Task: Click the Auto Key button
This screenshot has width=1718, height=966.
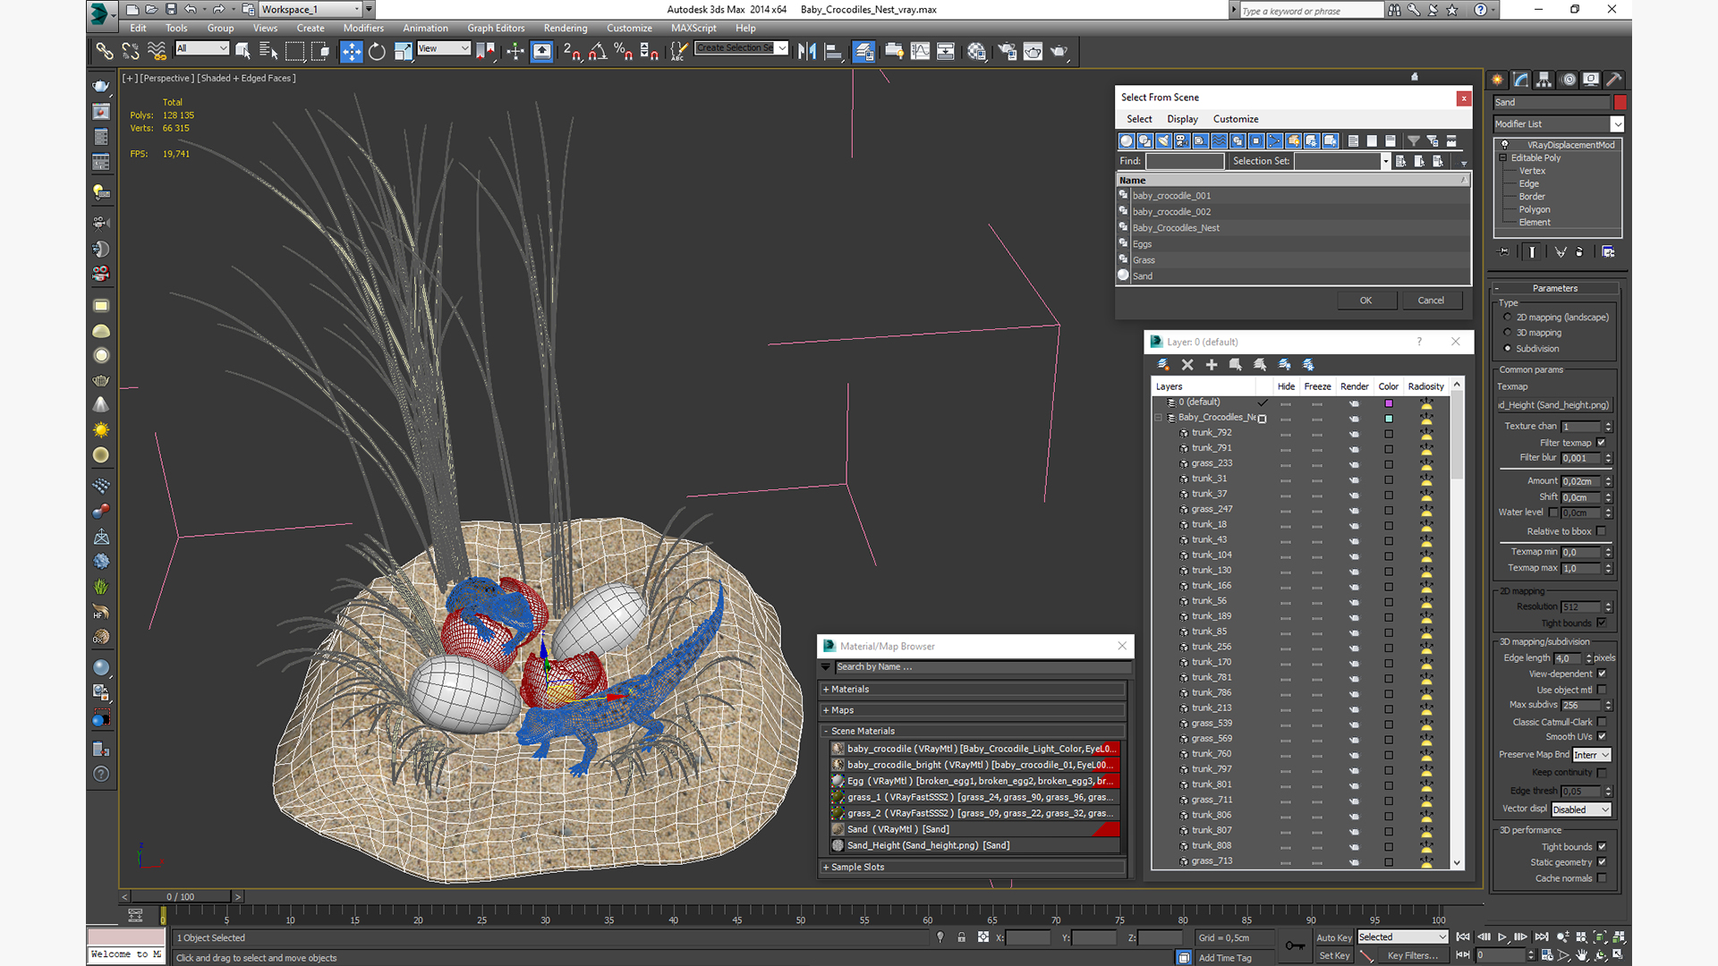Action: click(x=1333, y=937)
